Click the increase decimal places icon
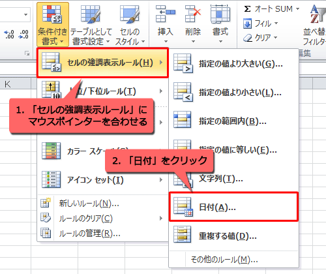This screenshot has height=274, width=326. [x=9, y=35]
